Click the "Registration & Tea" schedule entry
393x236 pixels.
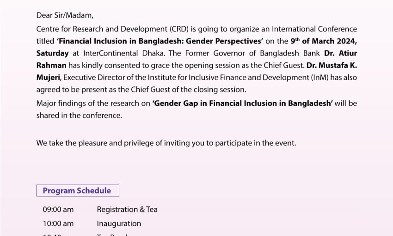(x=127, y=210)
